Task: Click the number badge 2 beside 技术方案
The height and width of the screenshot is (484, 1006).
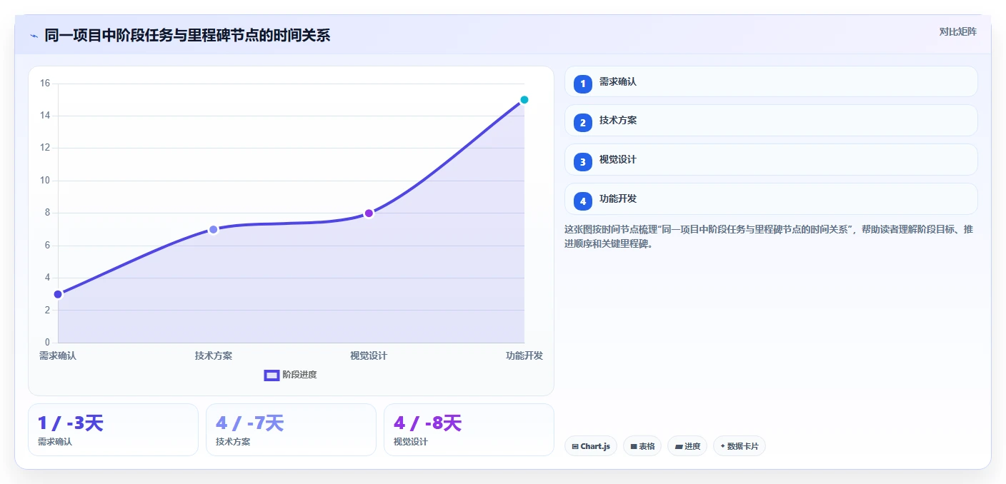Action: [x=583, y=123]
